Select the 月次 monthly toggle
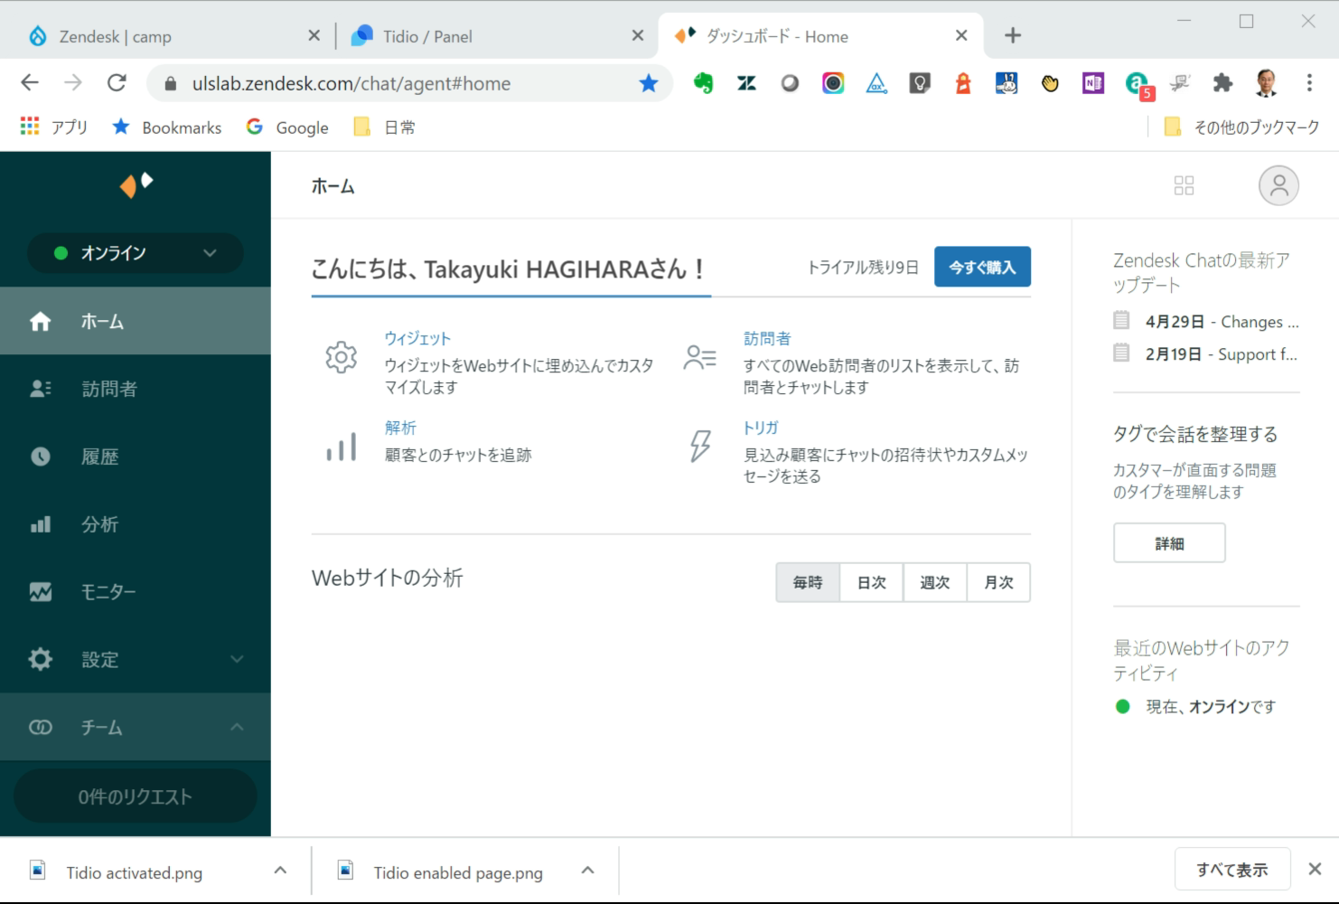1339x904 pixels. [998, 582]
